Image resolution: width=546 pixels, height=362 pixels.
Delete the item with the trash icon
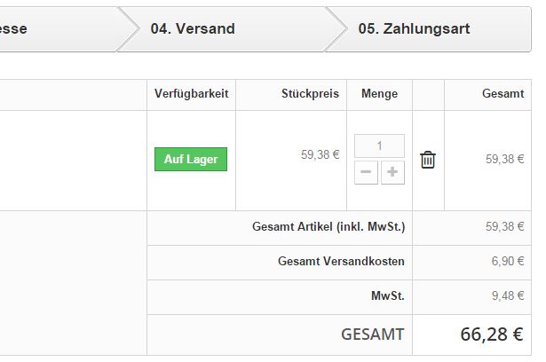click(x=428, y=160)
